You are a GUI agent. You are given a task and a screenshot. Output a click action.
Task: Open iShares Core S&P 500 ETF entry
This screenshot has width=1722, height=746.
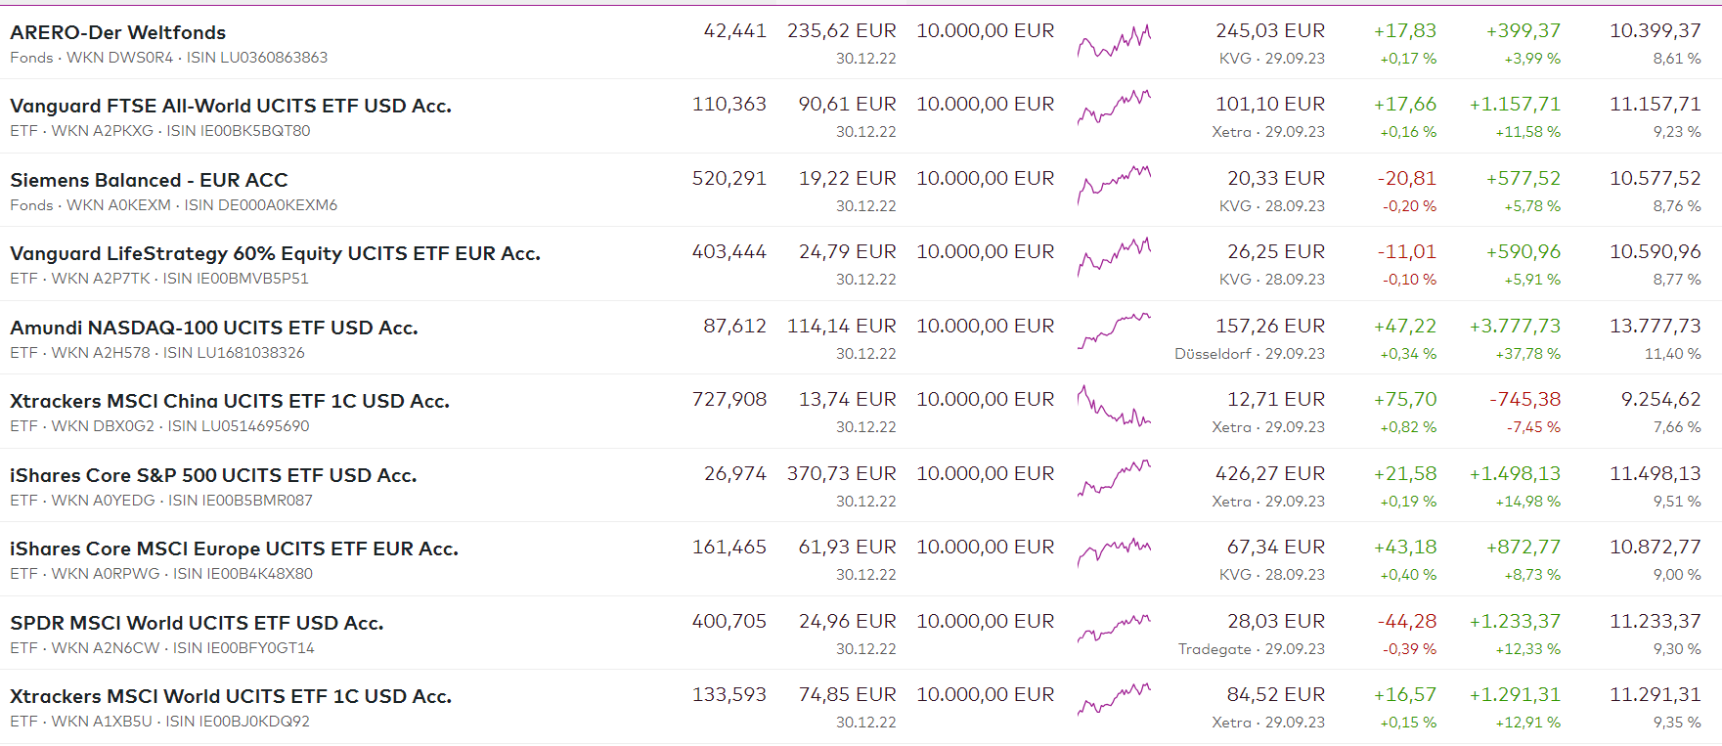213,475
